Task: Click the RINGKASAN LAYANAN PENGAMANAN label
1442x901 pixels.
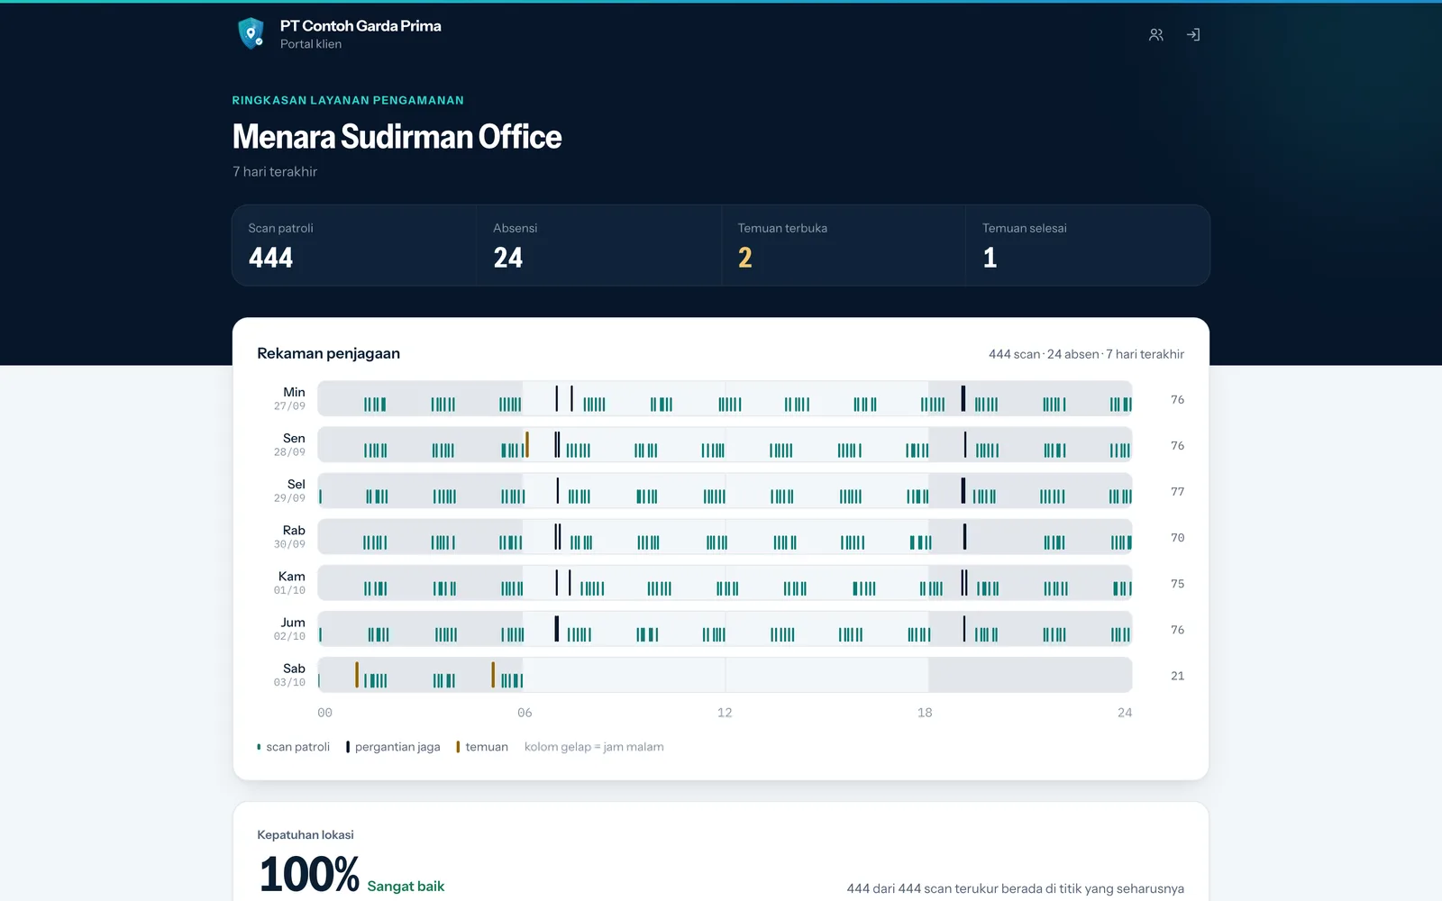Action: [x=348, y=100]
